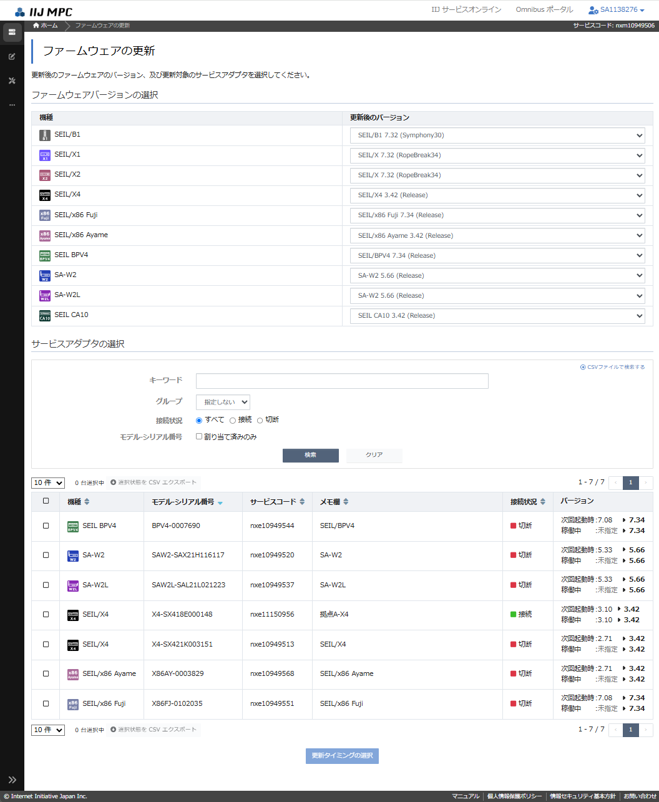Open the SA1138276 user menu
Screen dimensions: 659x802
coord(617,10)
